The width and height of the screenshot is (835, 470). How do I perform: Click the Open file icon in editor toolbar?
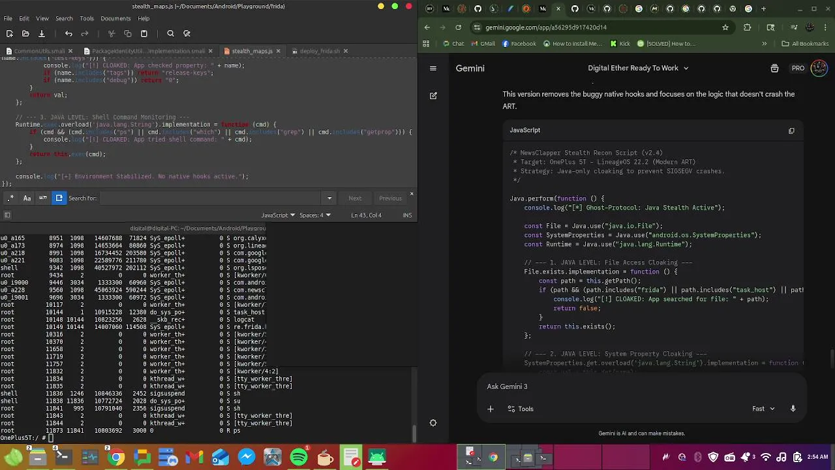click(25, 33)
